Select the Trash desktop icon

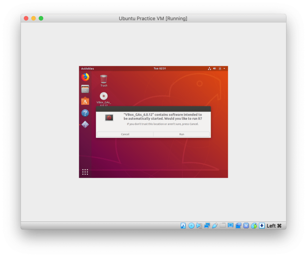click(x=104, y=81)
